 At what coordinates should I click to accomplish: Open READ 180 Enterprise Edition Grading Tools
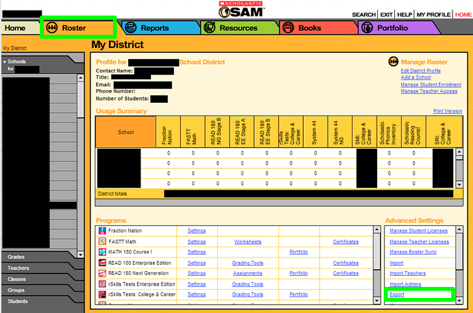tap(247, 263)
